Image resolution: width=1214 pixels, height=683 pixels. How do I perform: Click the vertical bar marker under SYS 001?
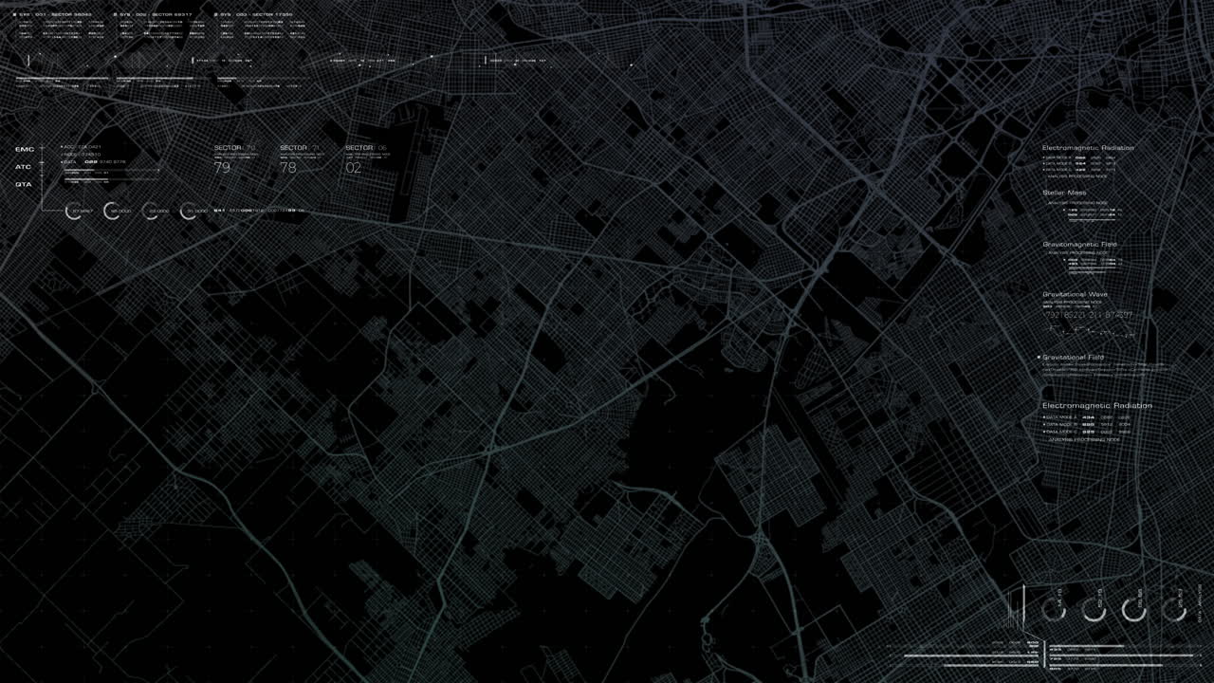[28, 61]
